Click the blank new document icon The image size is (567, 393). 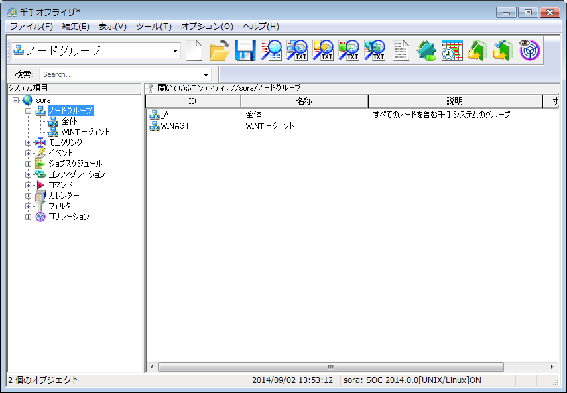click(x=194, y=50)
